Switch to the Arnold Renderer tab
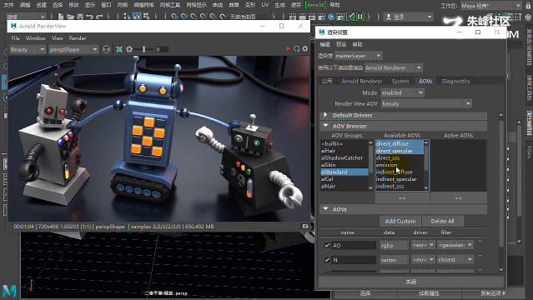Viewport: 533px width, 300px height. click(362, 81)
